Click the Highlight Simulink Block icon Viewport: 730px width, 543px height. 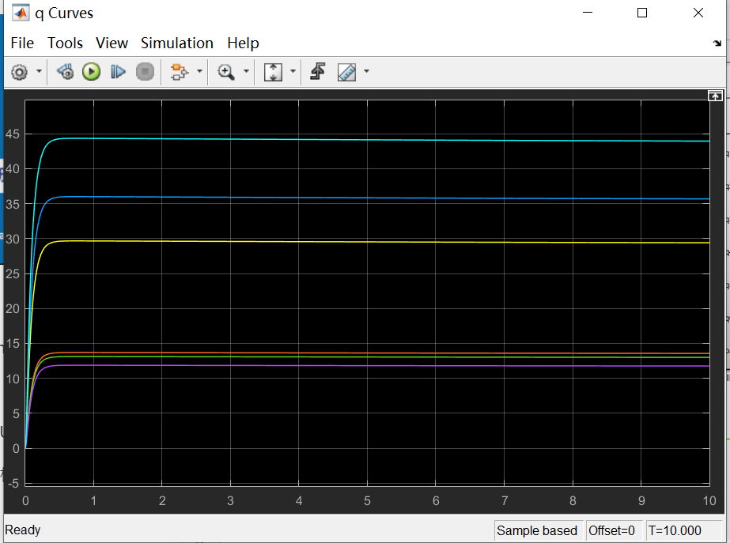click(180, 72)
